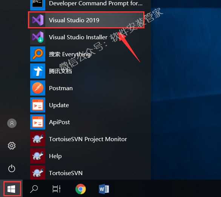Select the "Update" entry text
221x197 pixels.
pyautogui.click(x=59, y=105)
